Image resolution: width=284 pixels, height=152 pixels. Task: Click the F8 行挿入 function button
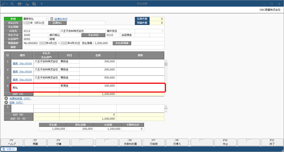177,142
